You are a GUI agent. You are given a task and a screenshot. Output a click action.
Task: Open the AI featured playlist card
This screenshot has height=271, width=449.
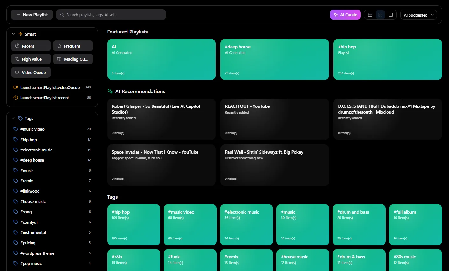161,59
